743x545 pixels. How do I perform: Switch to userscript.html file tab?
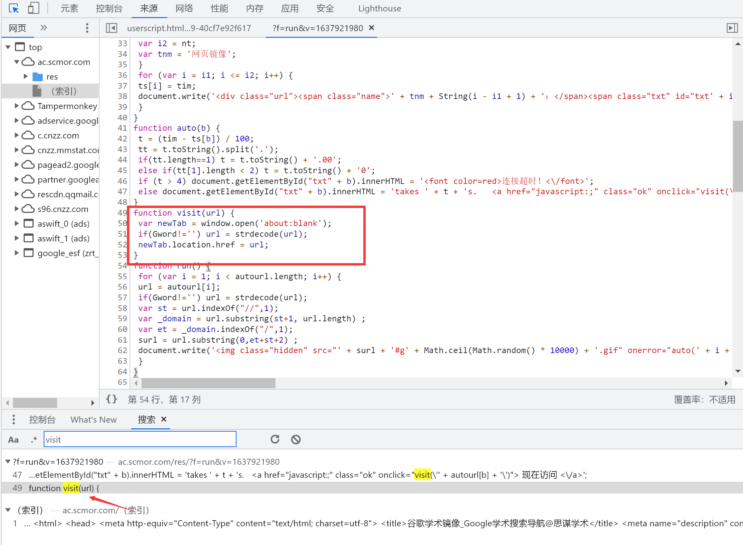pos(189,28)
